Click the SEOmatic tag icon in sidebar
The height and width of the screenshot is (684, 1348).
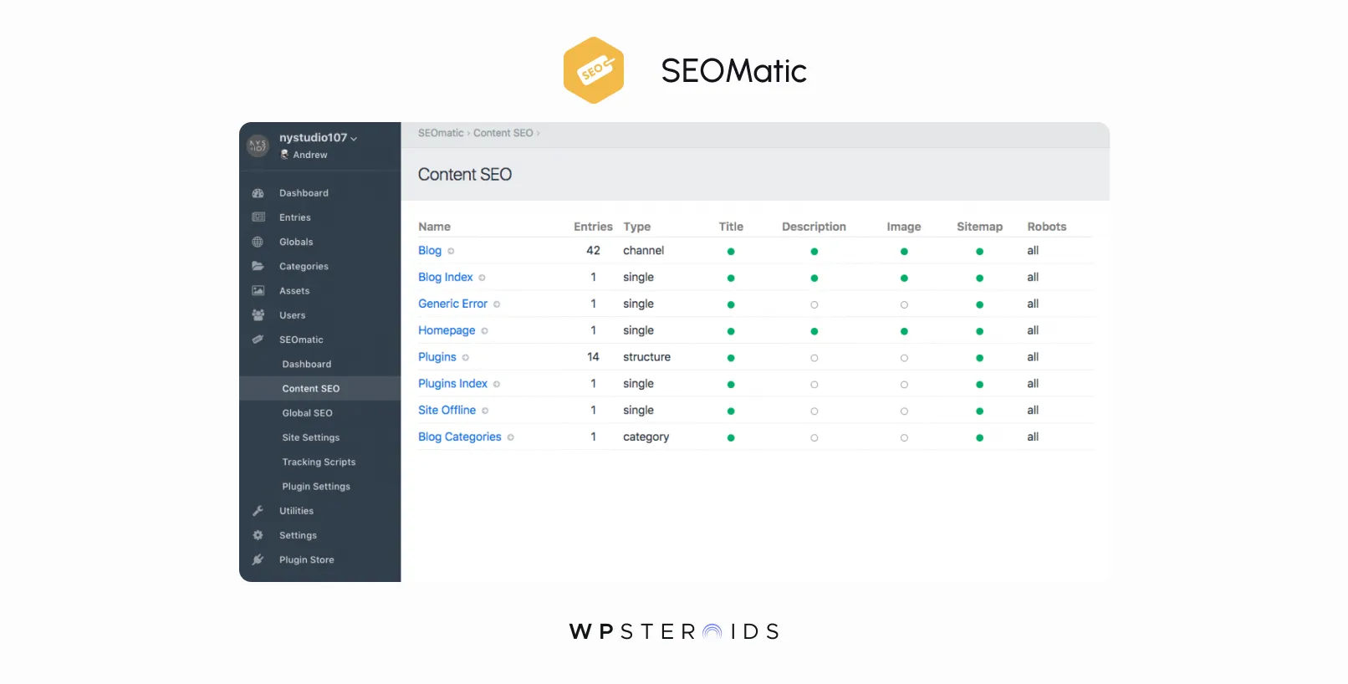258,339
